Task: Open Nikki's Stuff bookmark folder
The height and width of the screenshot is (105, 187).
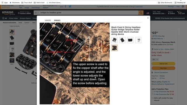Action: [39, 3]
